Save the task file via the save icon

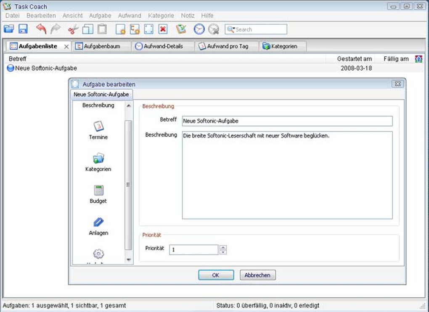tap(22, 29)
